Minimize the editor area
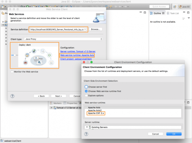 coord(141,12)
